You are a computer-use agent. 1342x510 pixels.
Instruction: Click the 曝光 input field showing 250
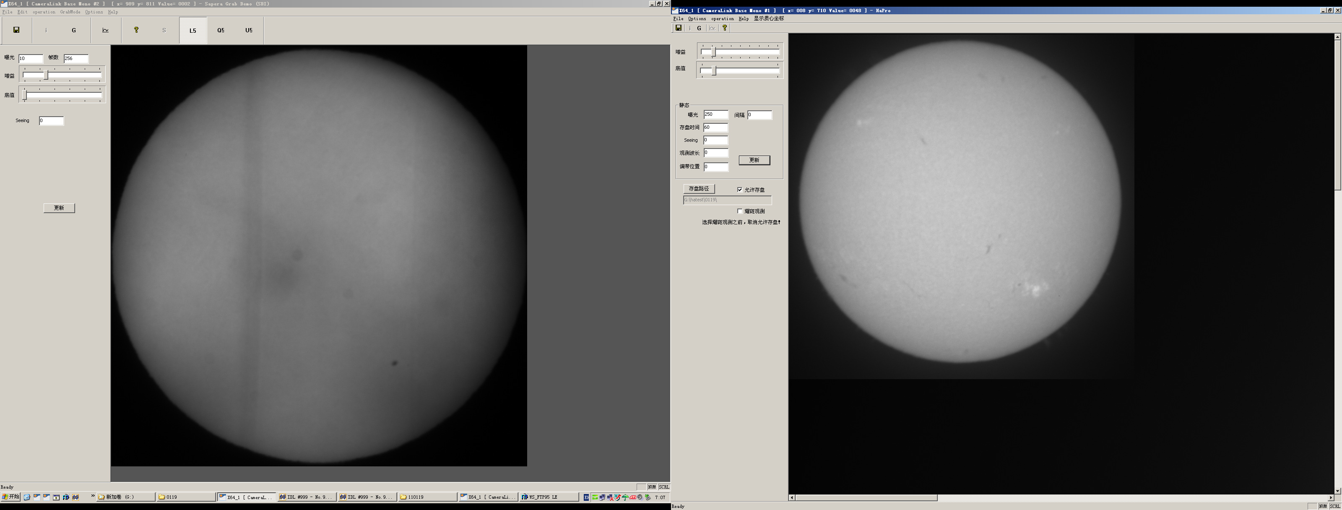pos(715,114)
